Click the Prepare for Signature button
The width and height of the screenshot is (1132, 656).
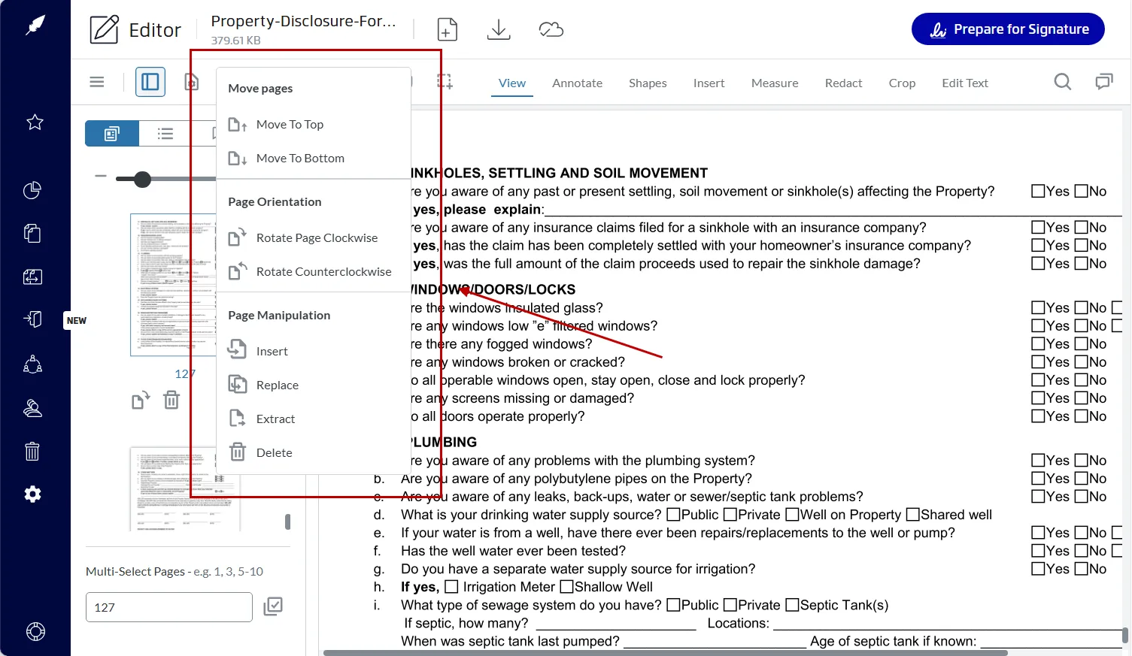(x=1008, y=29)
